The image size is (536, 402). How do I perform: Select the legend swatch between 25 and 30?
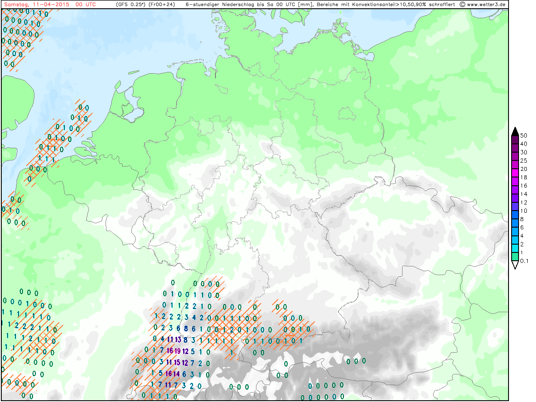click(515, 156)
